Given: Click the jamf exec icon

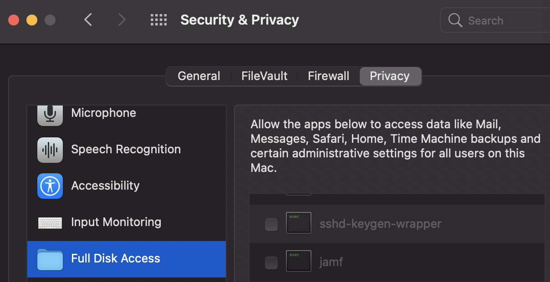Looking at the screenshot, I should tap(298, 262).
